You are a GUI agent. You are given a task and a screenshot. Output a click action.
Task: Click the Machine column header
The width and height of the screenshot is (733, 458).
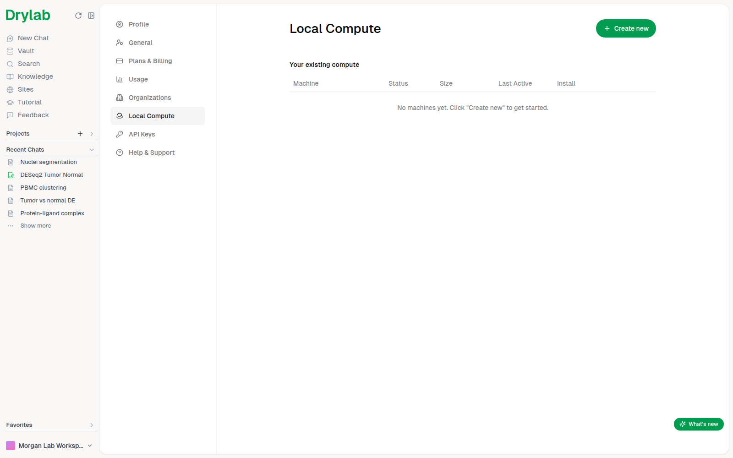(306, 83)
